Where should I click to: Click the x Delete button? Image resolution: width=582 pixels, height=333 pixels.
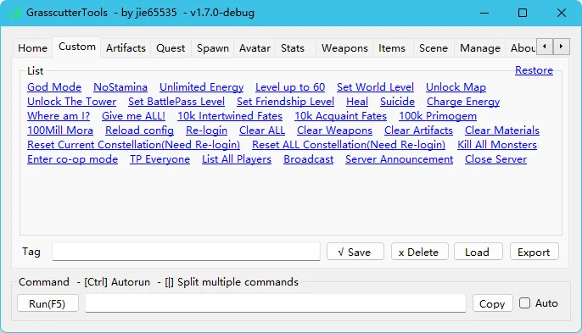419,252
